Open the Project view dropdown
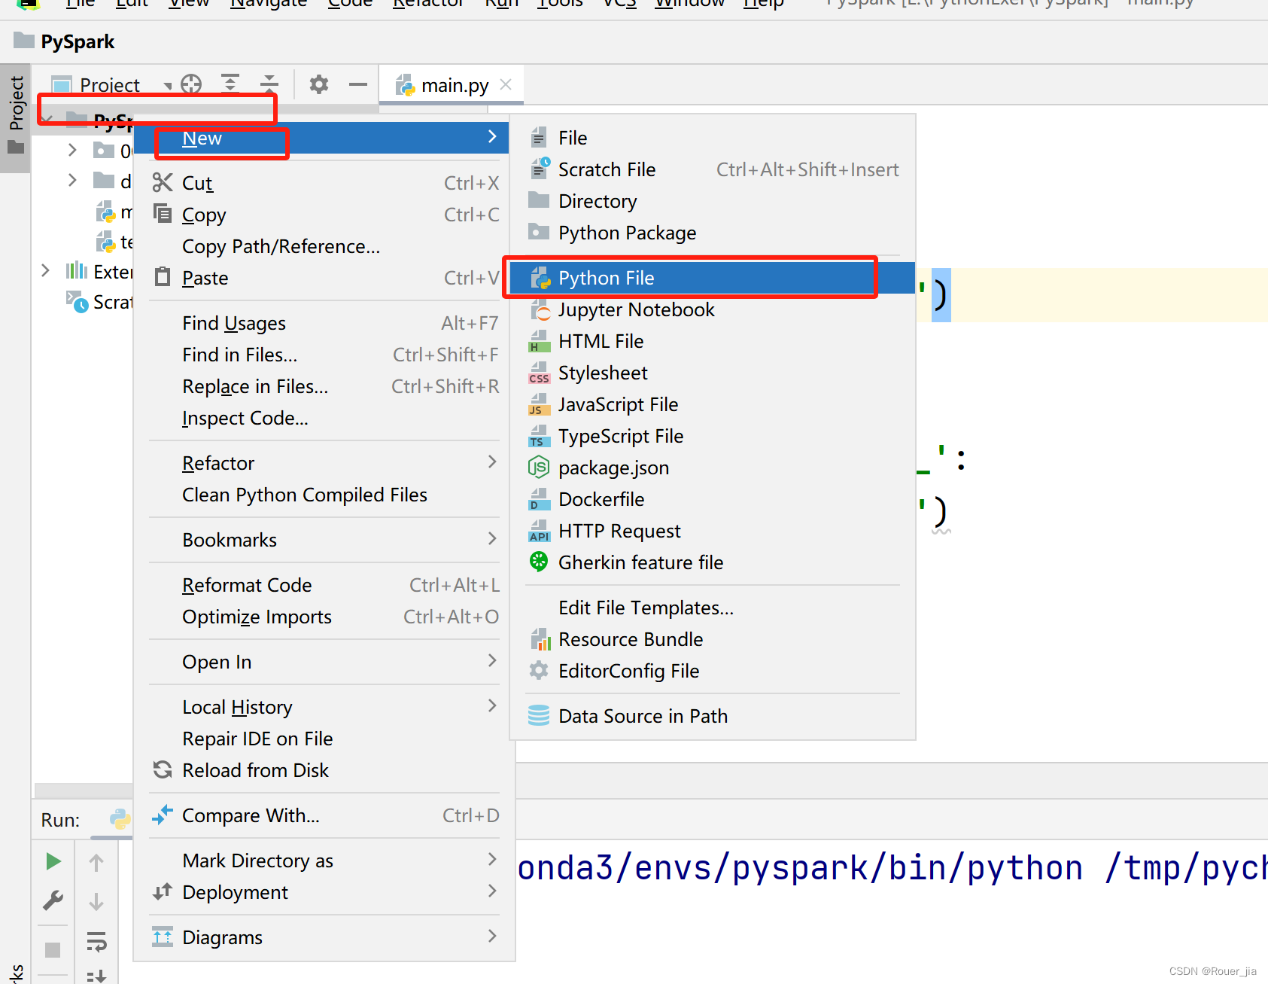The height and width of the screenshot is (984, 1268). point(111,85)
